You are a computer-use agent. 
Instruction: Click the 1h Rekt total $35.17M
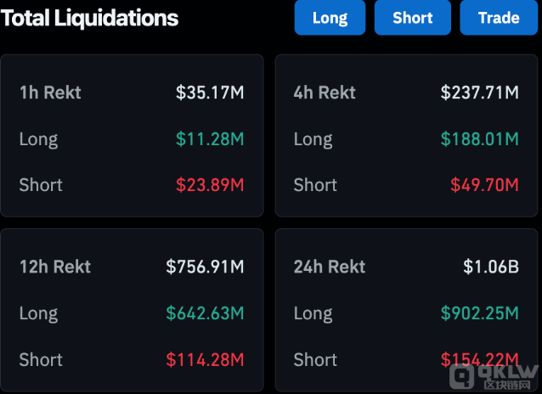coord(210,93)
